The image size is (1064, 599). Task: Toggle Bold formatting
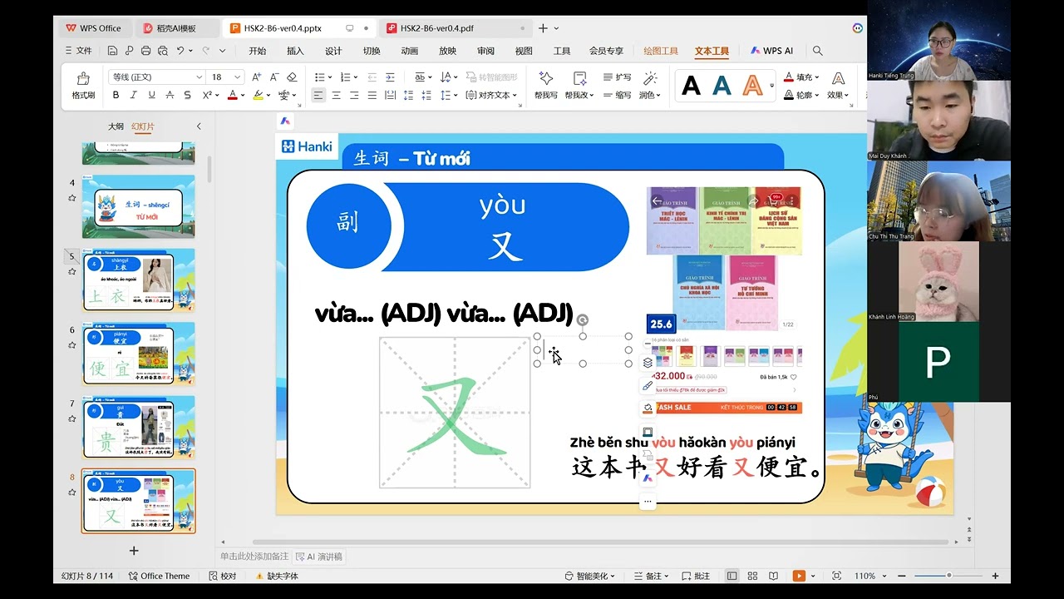tap(116, 95)
